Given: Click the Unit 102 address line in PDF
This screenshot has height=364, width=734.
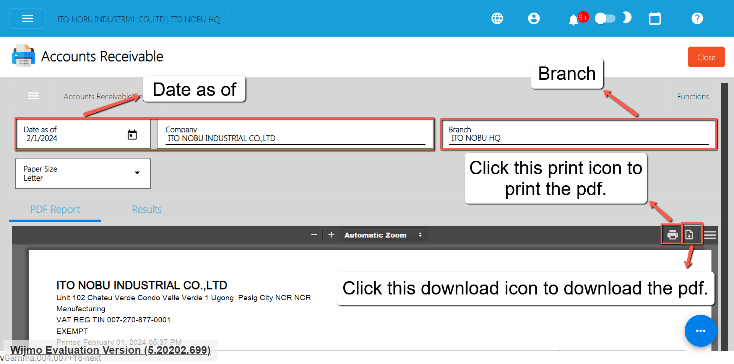Looking at the screenshot, I should tap(183, 298).
